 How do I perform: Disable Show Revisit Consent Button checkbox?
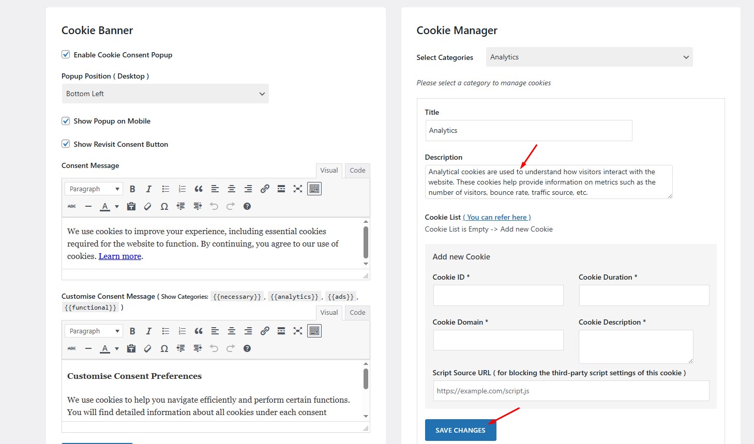(x=66, y=144)
